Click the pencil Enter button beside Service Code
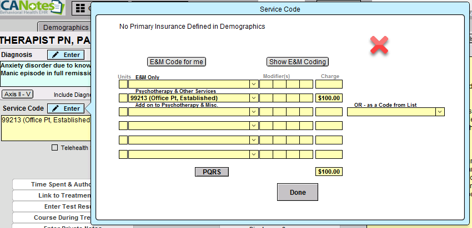Viewport: 472px width, 228px height. tap(66, 108)
